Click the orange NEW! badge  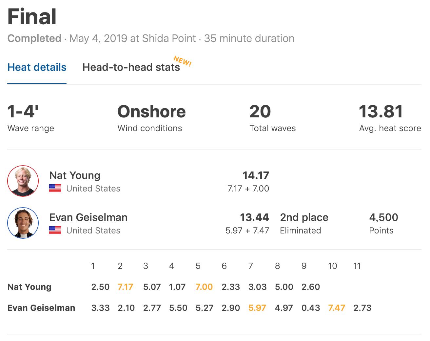click(183, 61)
